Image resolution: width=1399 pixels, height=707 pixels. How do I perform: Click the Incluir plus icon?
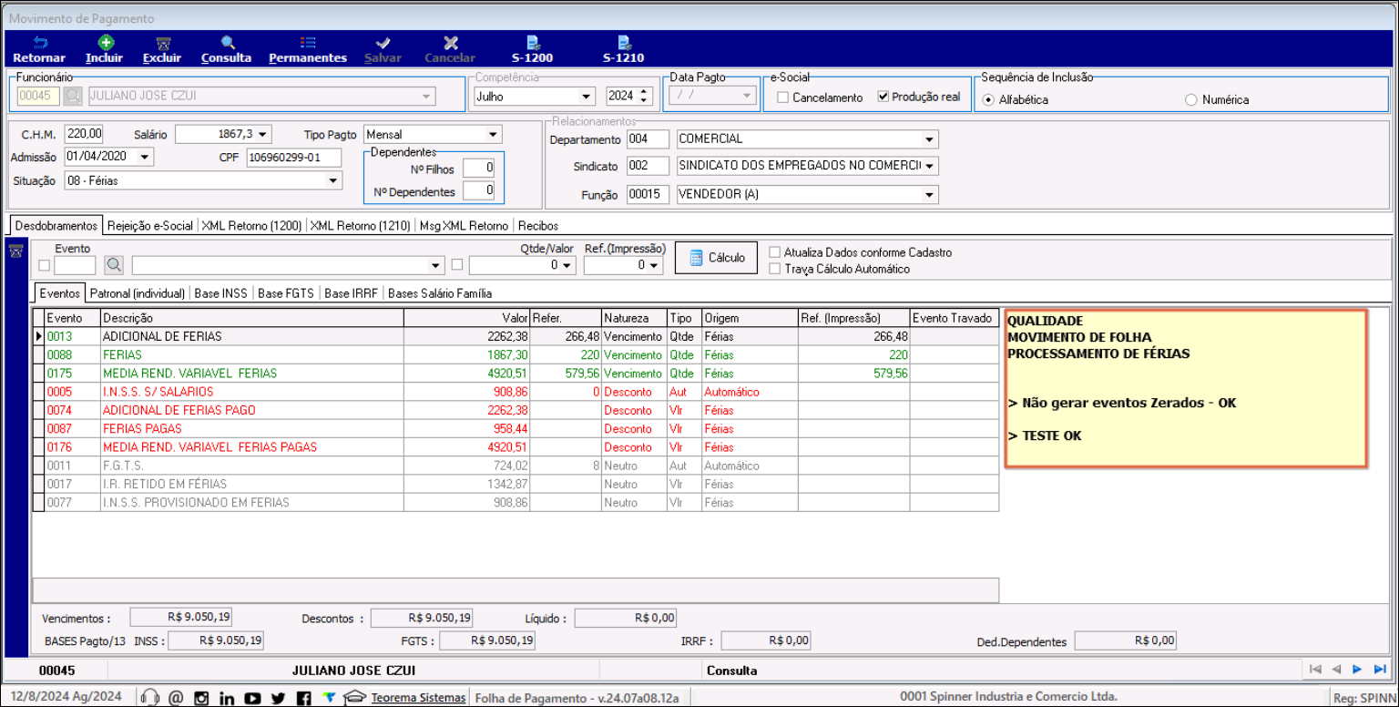coord(106,42)
